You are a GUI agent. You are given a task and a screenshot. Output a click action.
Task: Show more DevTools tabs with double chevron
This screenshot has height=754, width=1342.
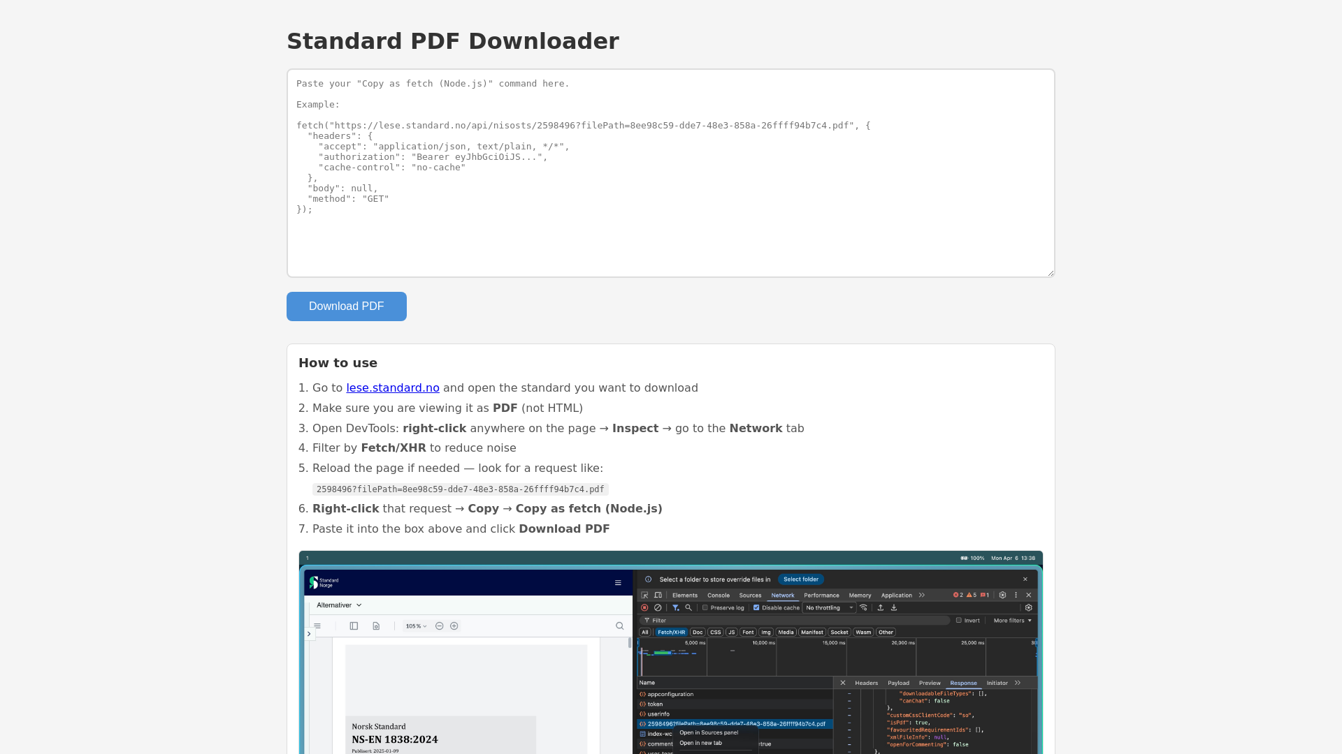922,596
